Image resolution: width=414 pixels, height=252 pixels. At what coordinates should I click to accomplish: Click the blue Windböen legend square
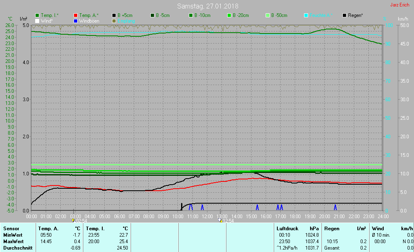(x=76, y=21)
